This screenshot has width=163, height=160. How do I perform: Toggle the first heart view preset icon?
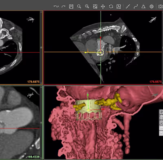(161, 112)
